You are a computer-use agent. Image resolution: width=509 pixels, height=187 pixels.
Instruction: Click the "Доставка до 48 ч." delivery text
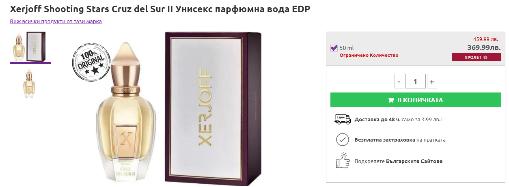click(377, 119)
